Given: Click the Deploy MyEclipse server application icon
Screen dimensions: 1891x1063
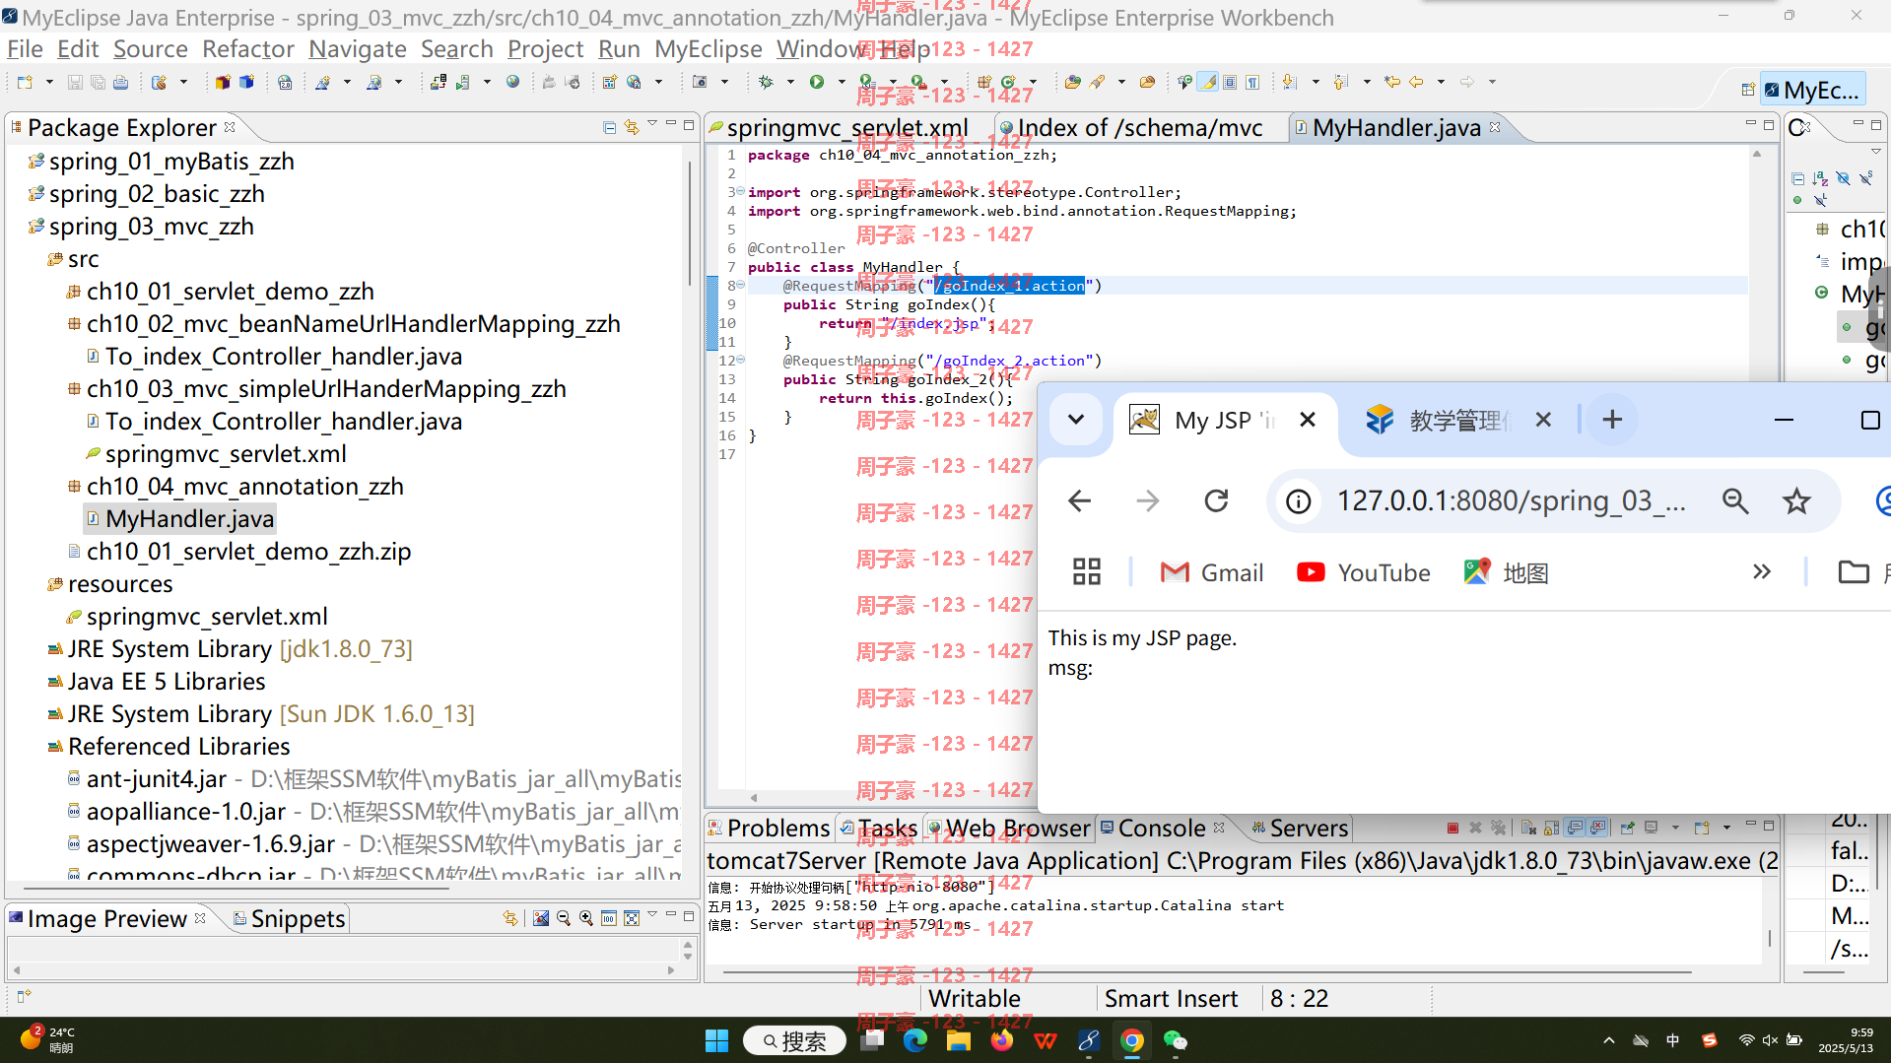Looking at the screenshot, I should 438,83.
